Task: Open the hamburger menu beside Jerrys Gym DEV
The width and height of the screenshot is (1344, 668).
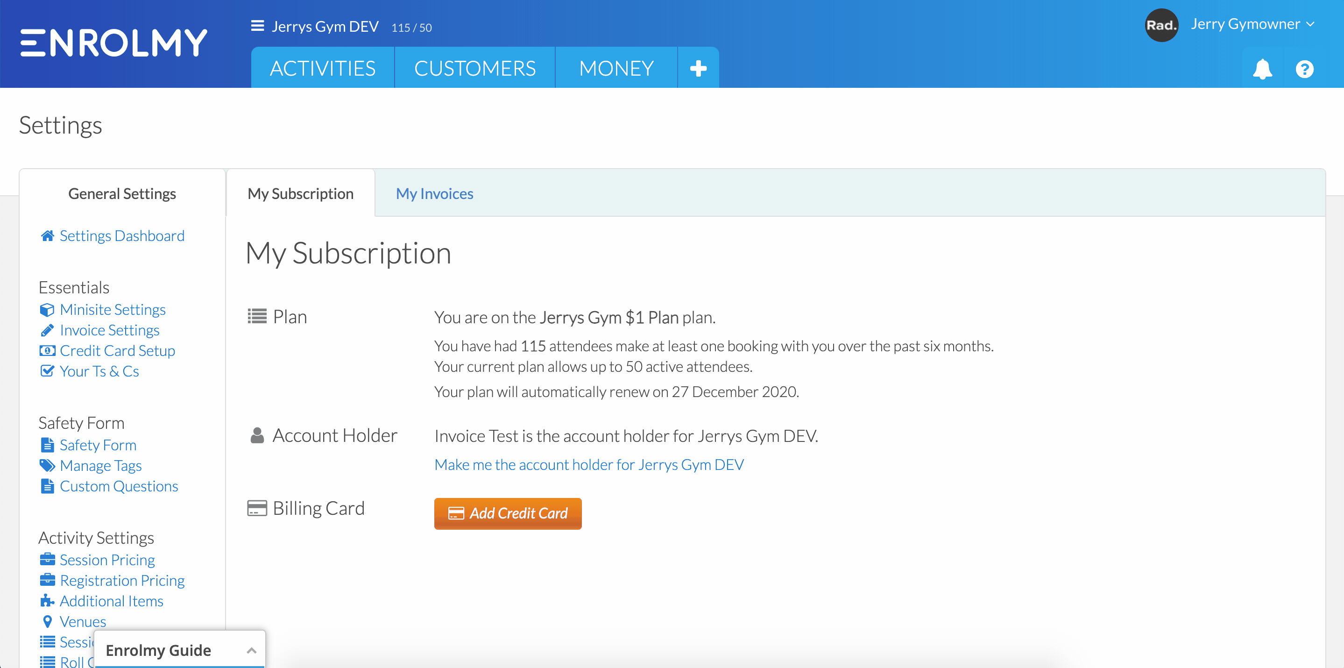Action: click(x=258, y=26)
